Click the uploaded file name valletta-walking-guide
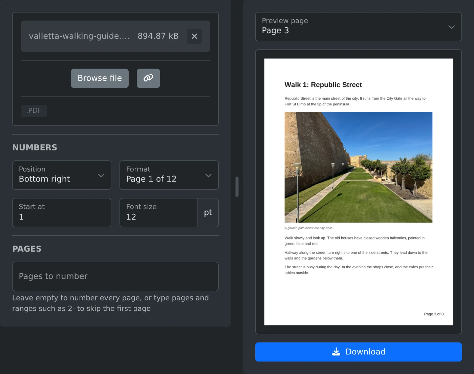The height and width of the screenshot is (374, 474). 79,36
